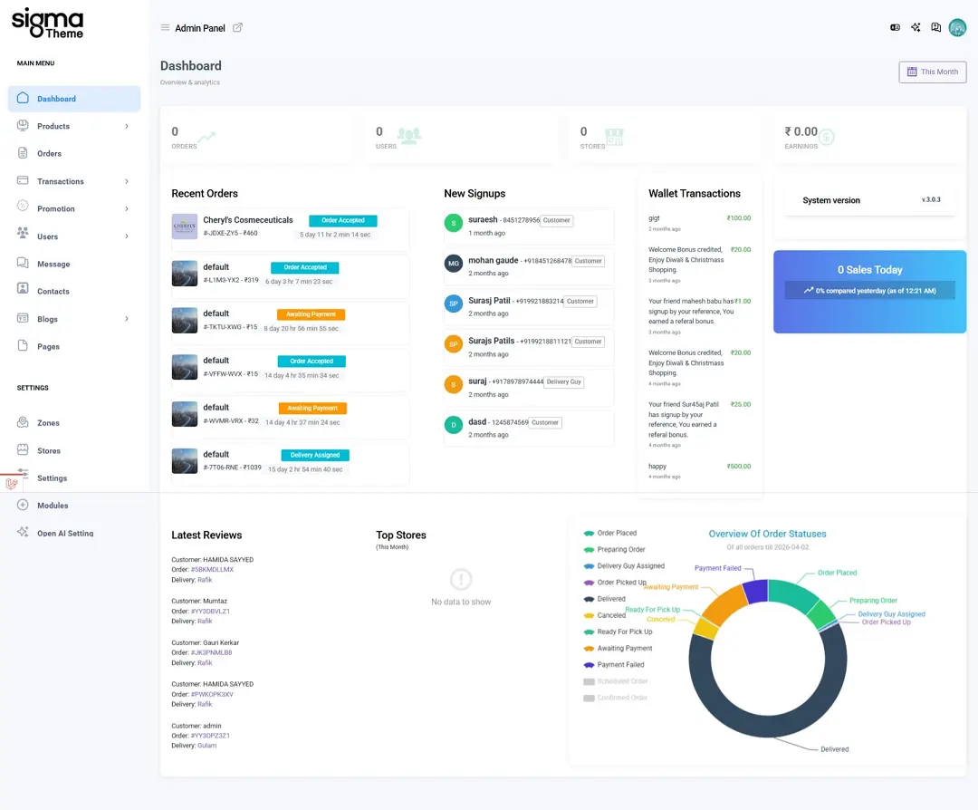Click the Laravel debugbar icon

(x=11, y=484)
